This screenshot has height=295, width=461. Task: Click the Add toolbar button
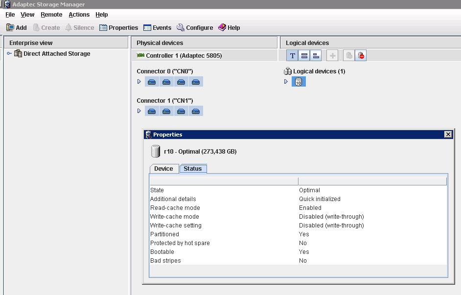[16, 28]
